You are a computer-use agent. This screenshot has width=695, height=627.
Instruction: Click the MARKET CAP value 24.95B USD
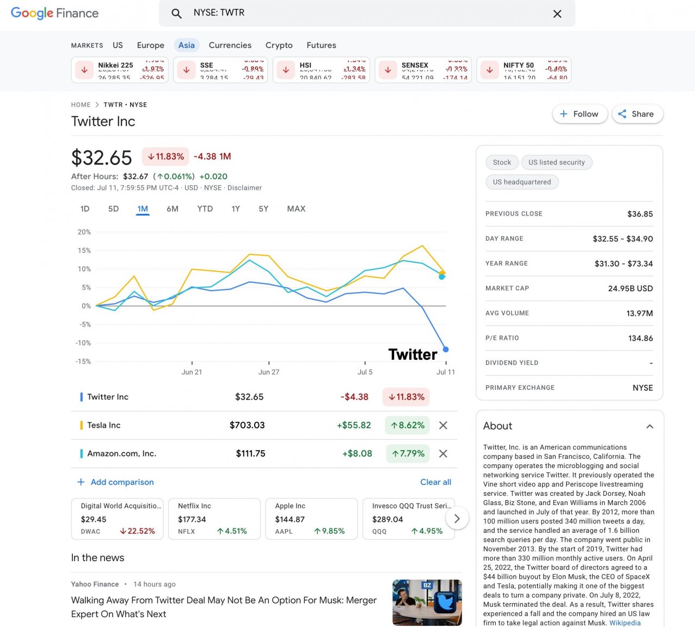[630, 288]
